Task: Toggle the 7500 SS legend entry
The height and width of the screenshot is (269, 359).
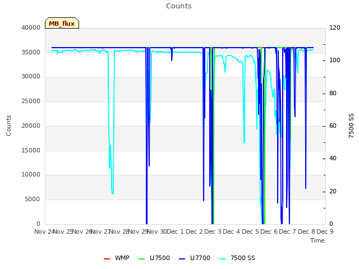Action: point(237,258)
